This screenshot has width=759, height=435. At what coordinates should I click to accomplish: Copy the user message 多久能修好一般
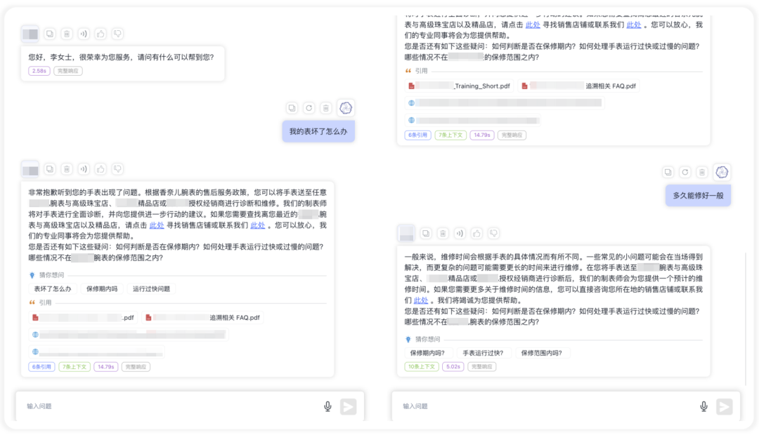tap(668, 173)
